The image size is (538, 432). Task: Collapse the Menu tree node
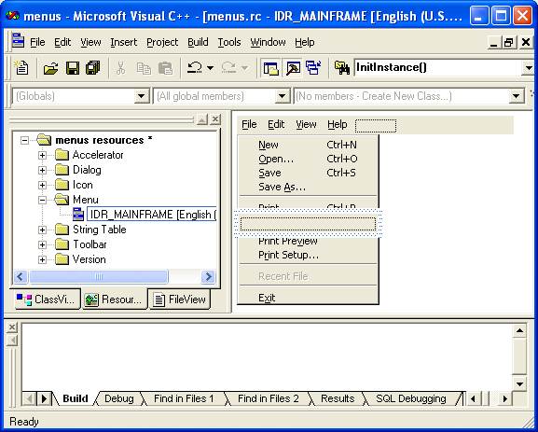42,200
